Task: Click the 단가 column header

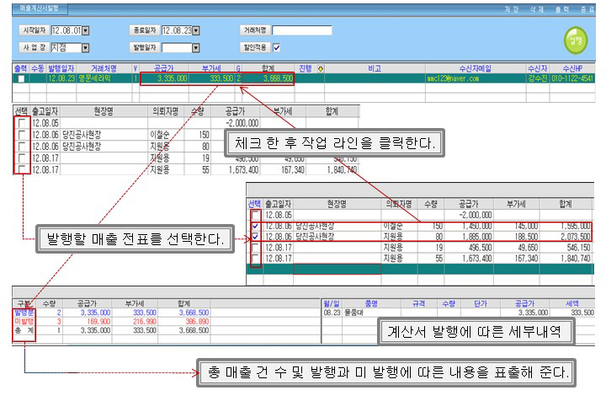Action: (x=481, y=303)
